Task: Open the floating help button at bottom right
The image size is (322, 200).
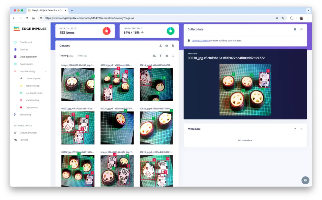Action: click(305, 180)
